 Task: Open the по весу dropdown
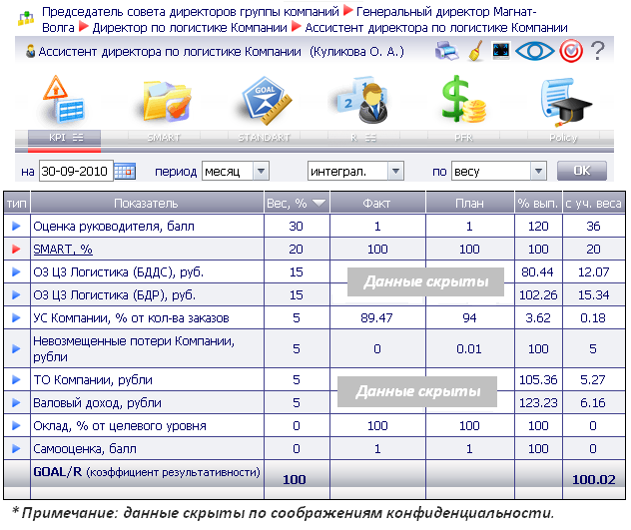coord(499,172)
